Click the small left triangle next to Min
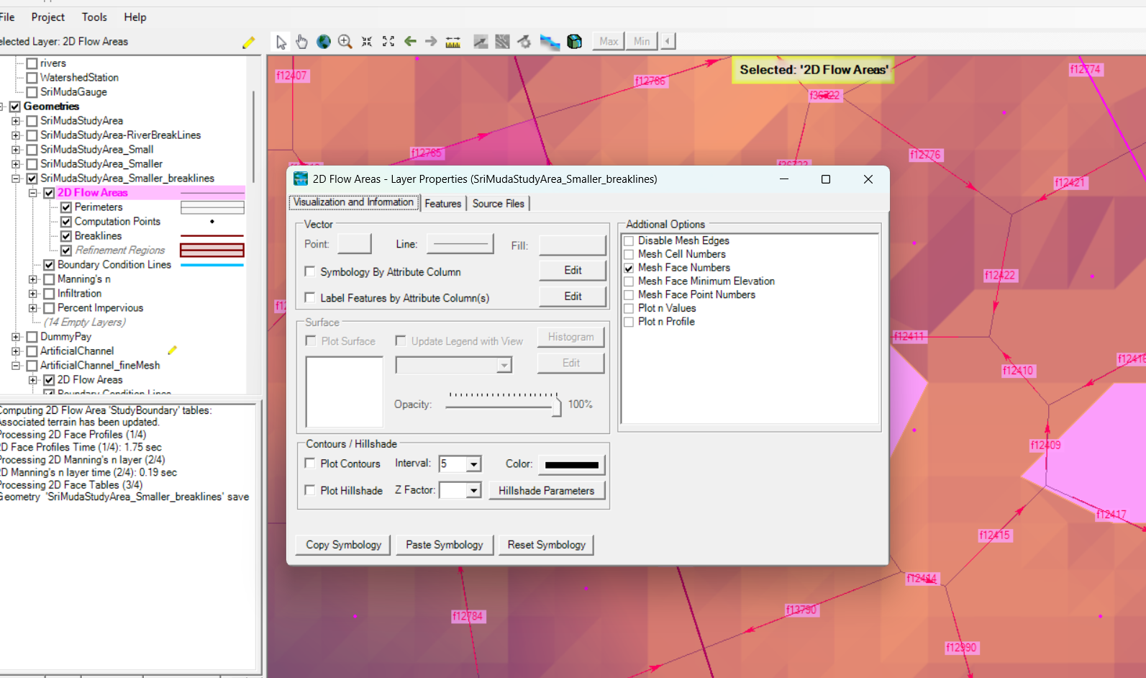1146x678 pixels. point(668,41)
